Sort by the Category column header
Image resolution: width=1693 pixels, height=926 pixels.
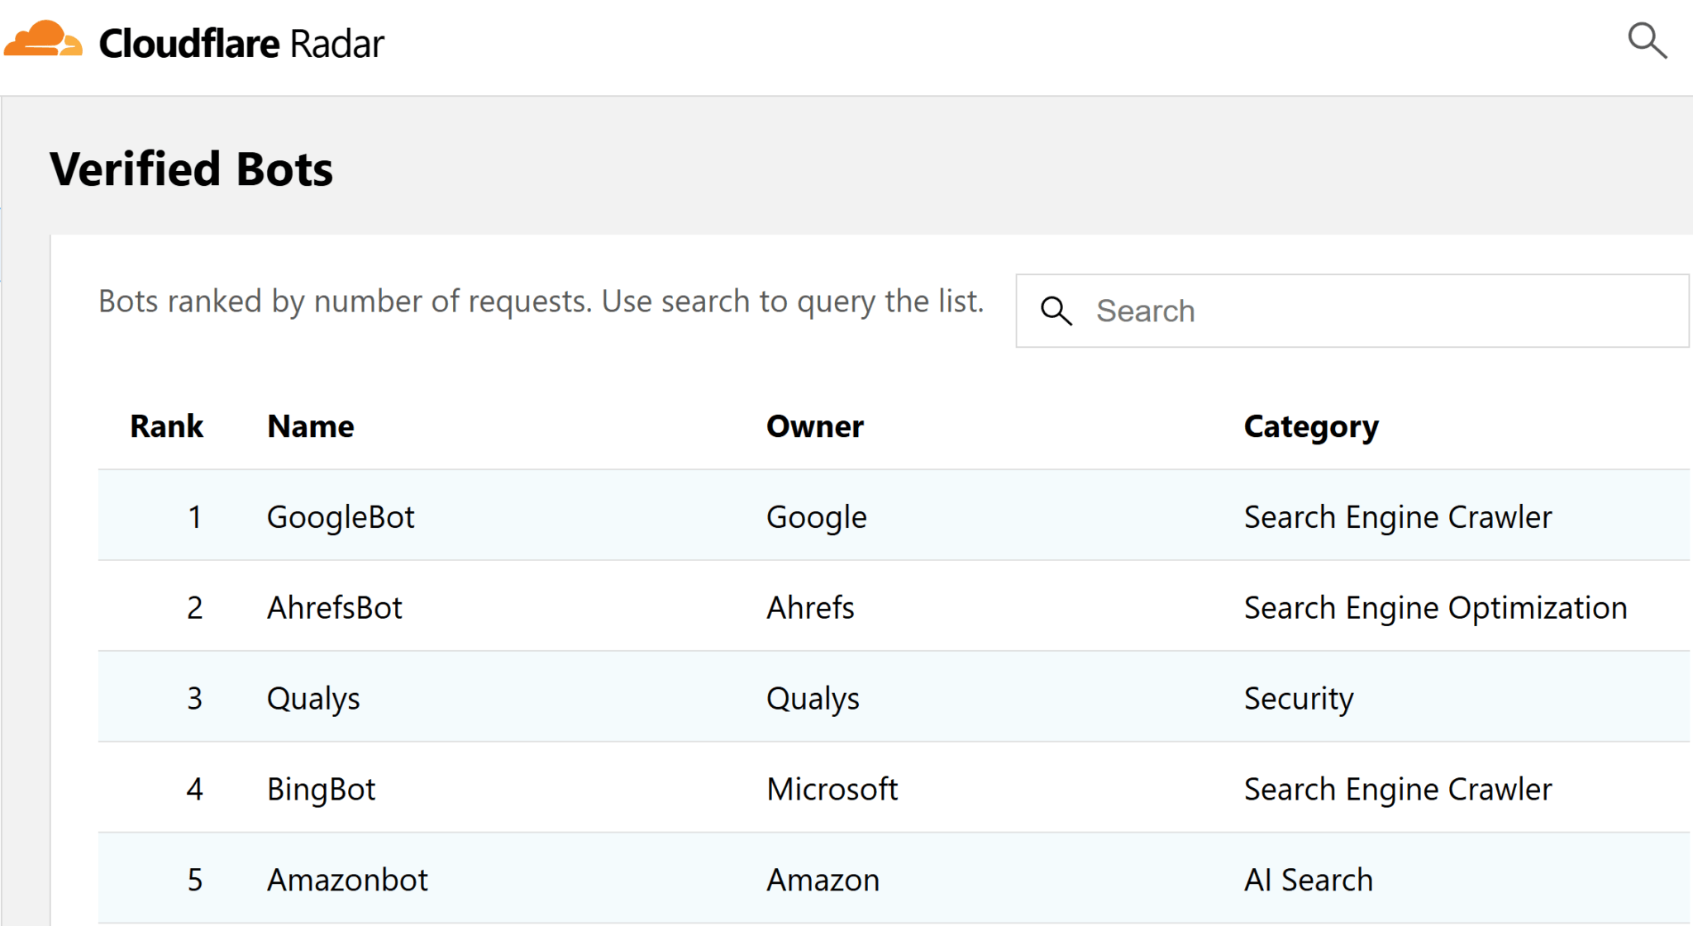1309,425
